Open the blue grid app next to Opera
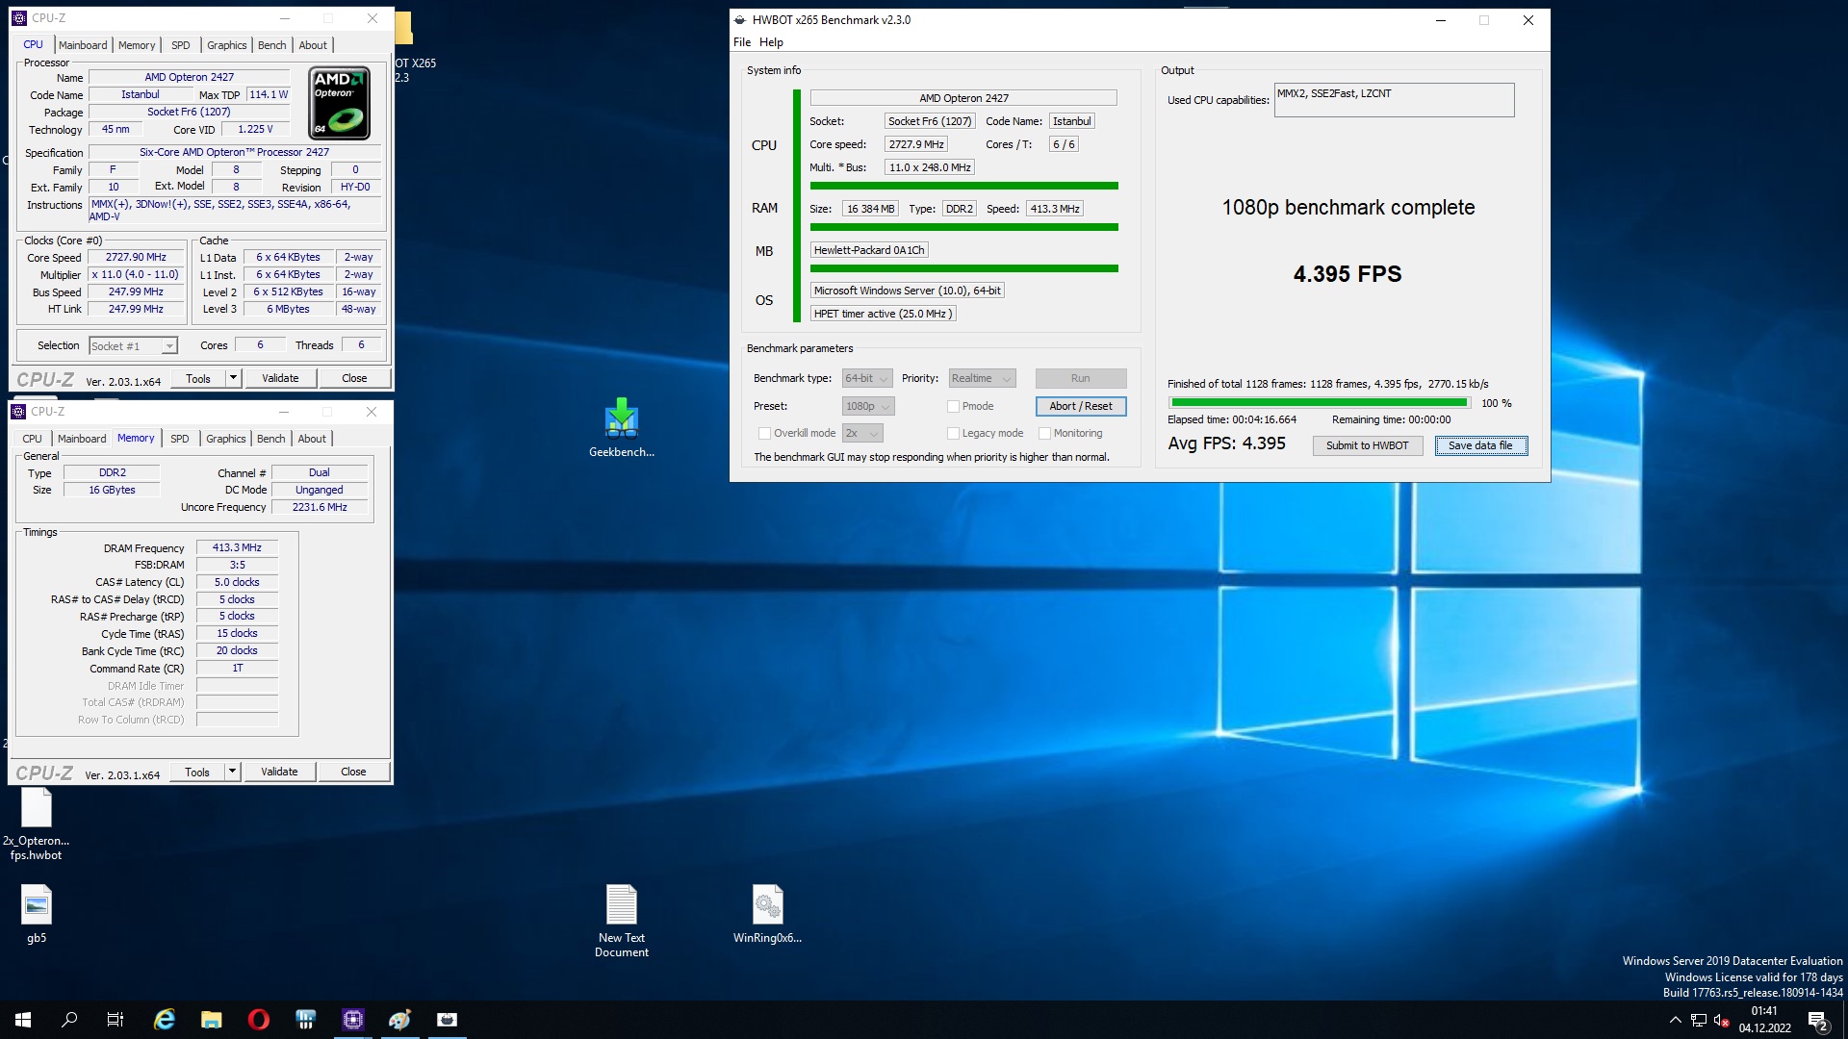This screenshot has width=1848, height=1039. coord(306,1020)
